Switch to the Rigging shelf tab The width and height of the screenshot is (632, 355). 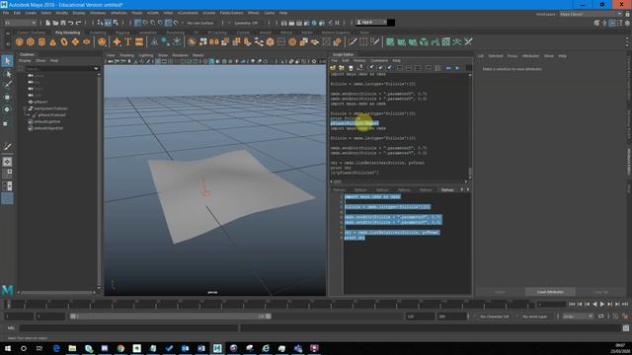(122, 33)
